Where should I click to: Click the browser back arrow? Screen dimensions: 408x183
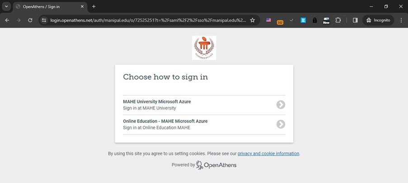(7, 20)
